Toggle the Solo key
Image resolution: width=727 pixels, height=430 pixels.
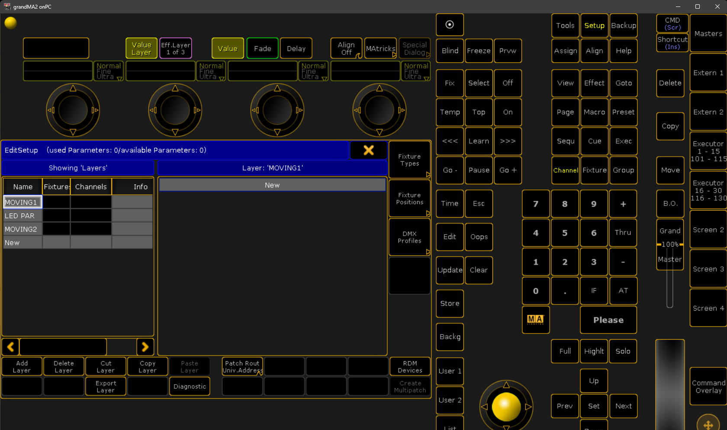pos(623,351)
